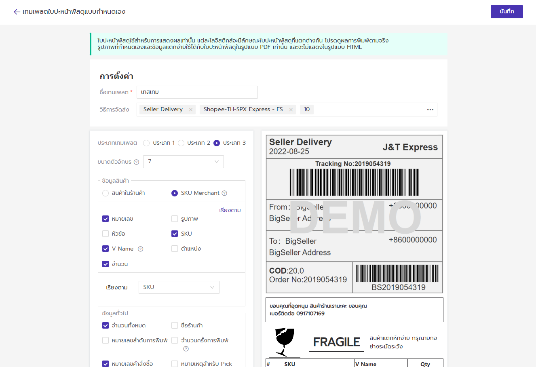The width and height of the screenshot is (536, 367).
Task: Uncheck the SKU checkbox
Action: click(x=175, y=234)
